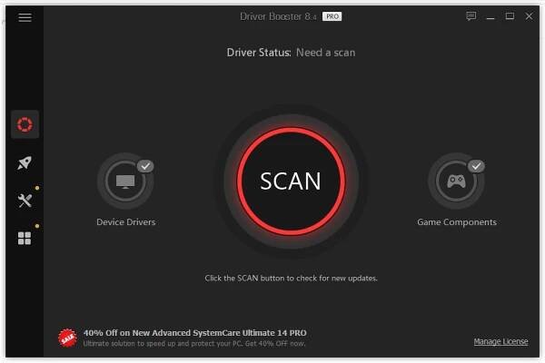Uncheck the Device Drivers checkmark
Image resolution: width=545 pixels, height=363 pixels.
pos(145,166)
